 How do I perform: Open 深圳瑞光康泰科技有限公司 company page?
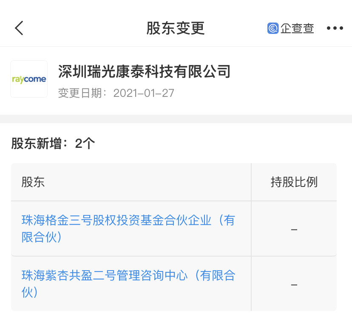tap(144, 71)
